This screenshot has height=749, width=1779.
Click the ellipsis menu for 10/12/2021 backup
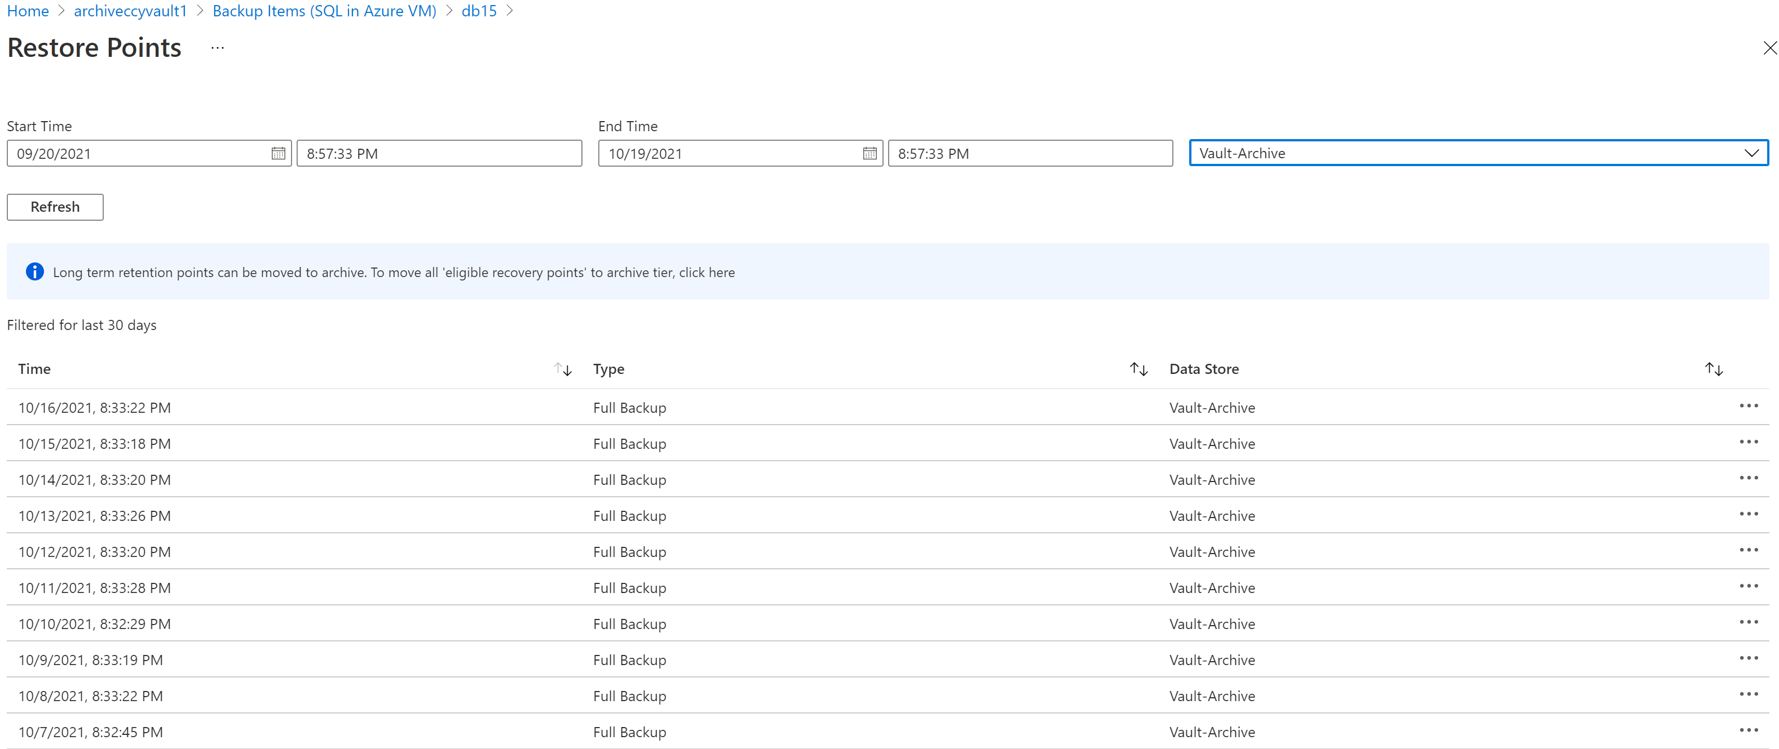1751,550
